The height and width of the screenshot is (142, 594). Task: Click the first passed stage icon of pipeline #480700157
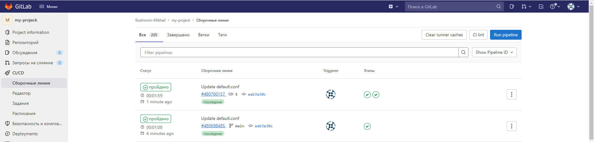(x=367, y=95)
